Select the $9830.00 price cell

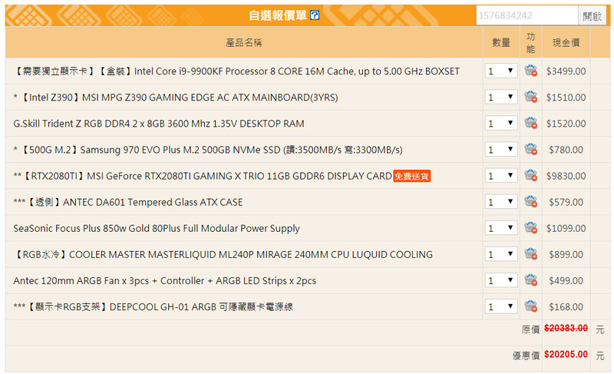566,176
